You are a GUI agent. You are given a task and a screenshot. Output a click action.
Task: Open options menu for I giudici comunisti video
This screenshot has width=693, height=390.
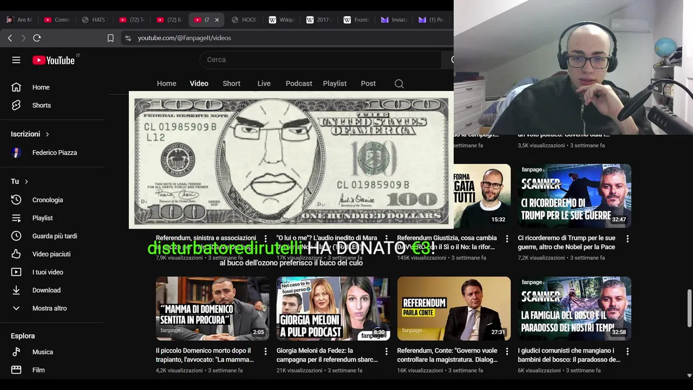(x=627, y=352)
